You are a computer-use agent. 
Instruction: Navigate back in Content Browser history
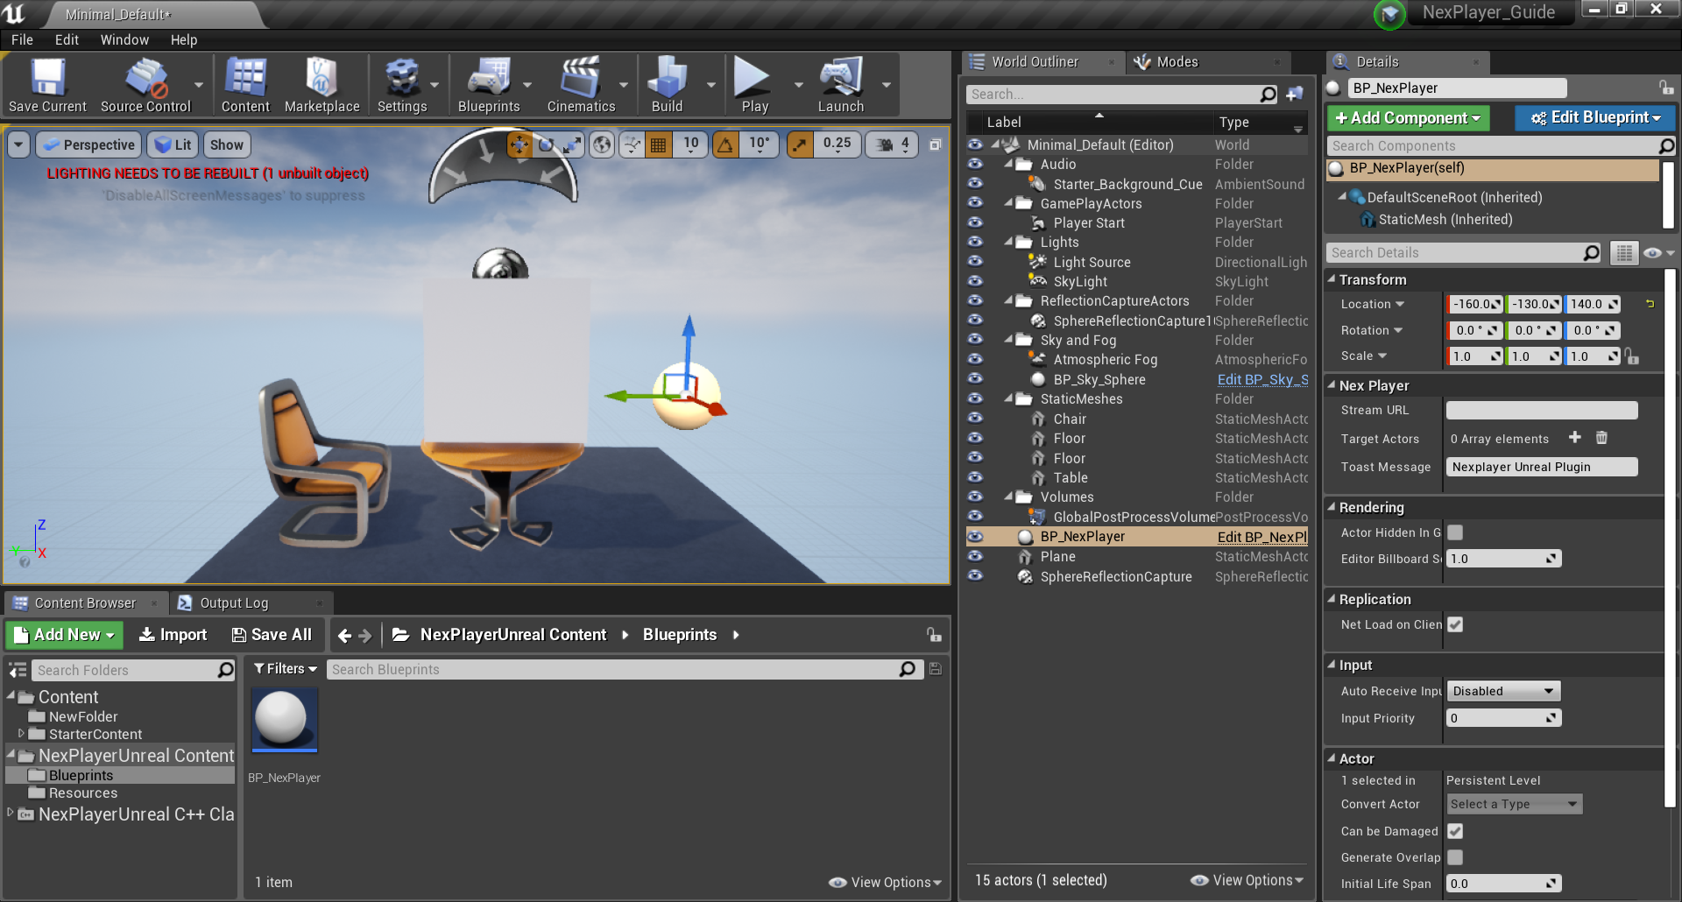(x=344, y=636)
